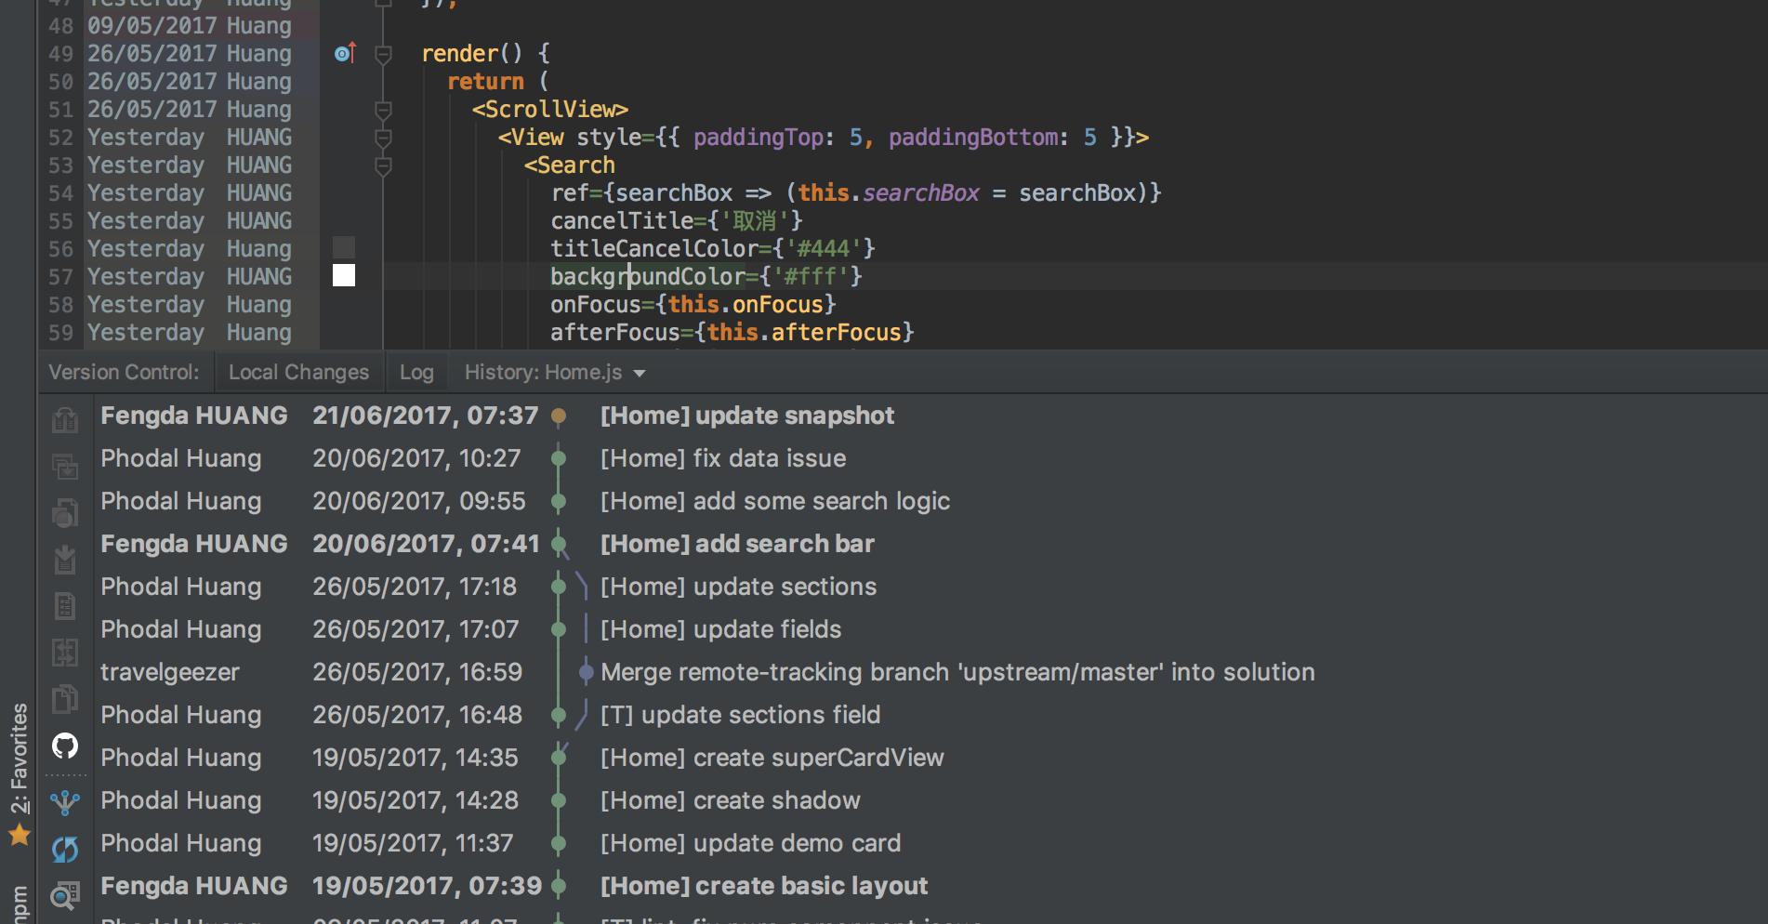Select the 'Merge remote-tracking branch' commit by travelgeezer

coord(957,672)
